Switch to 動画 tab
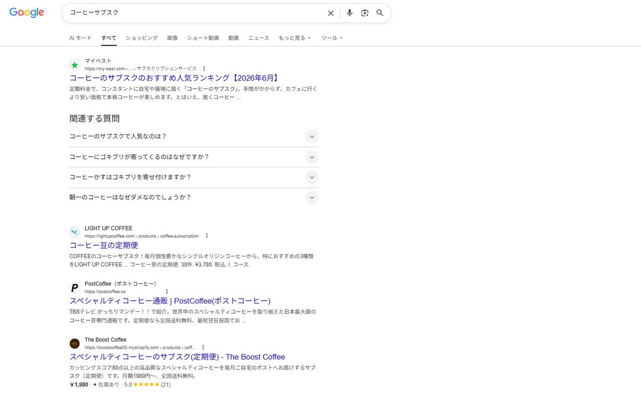 click(233, 38)
